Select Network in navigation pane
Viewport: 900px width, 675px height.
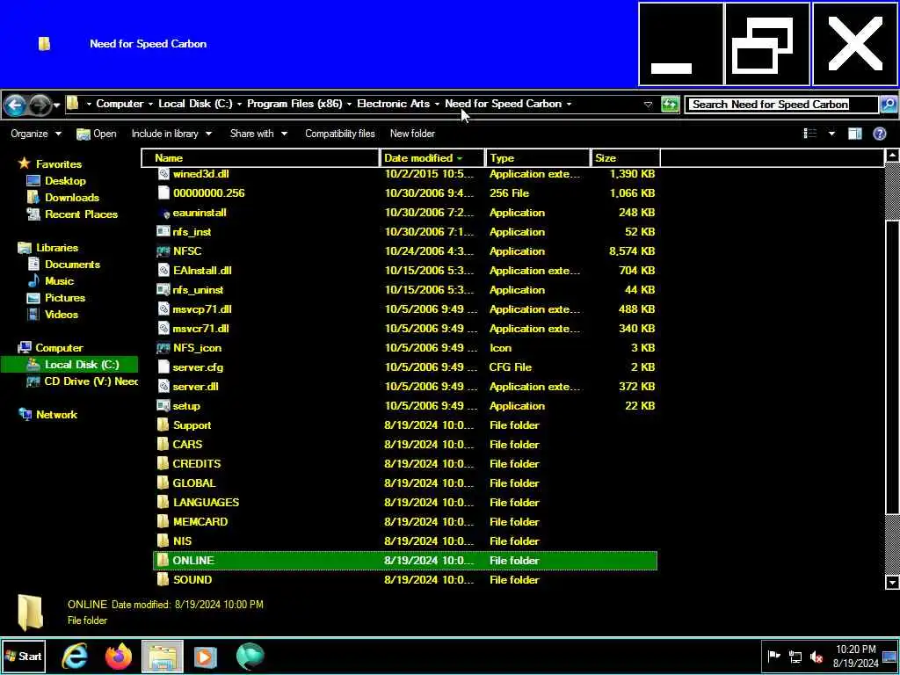tap(56, 415)
